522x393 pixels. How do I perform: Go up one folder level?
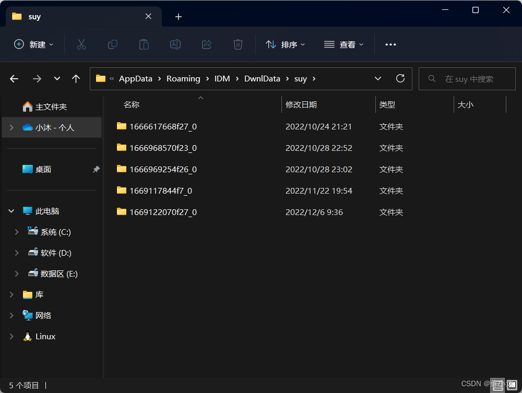(x=76, y=79)
